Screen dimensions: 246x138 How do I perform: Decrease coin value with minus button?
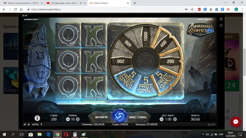coord(162,119)
